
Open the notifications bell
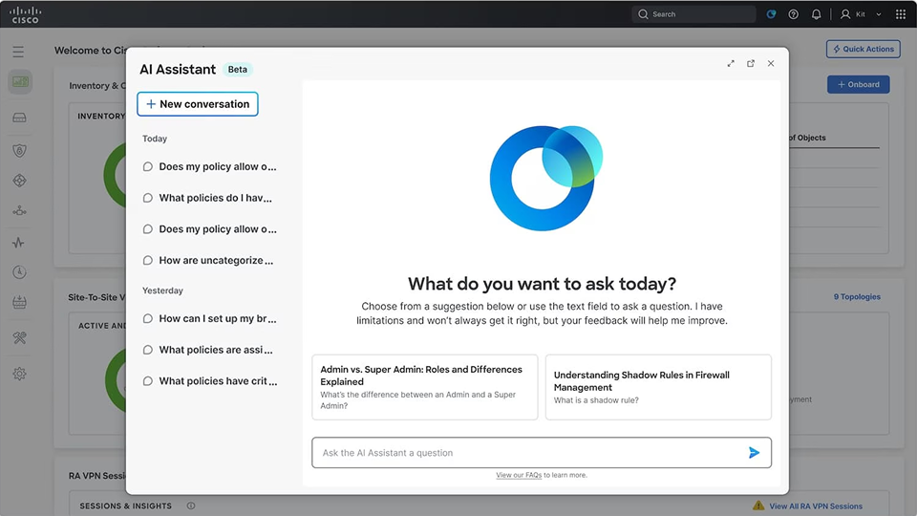[x=817, y=14]
